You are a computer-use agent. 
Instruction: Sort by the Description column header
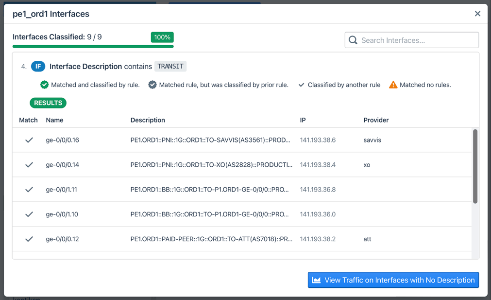point(148,120)
